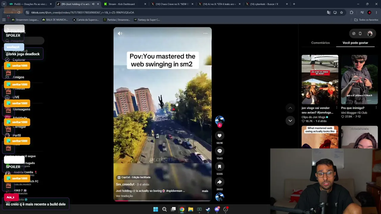Switch to the Comentários tab
This screenshot has height=214, width=381.
click(320, 43)
